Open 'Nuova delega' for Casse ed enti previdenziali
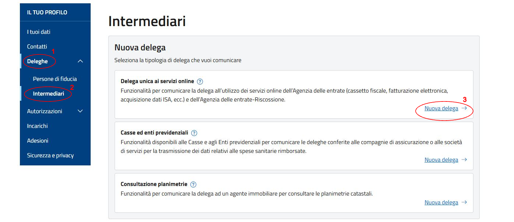 tap(441, 160)
